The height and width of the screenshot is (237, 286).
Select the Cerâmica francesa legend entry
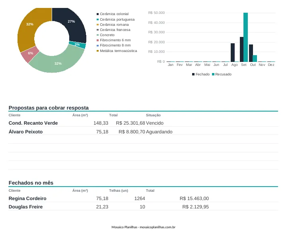(113, 30)
